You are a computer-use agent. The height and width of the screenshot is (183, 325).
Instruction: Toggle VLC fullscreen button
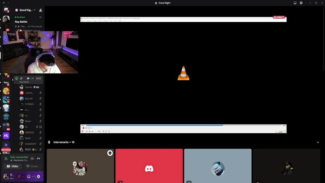tap(96, 131)
